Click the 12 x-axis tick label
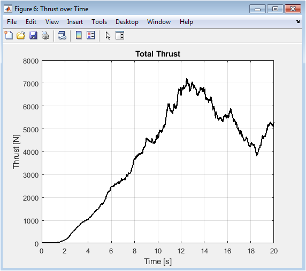This screenshot has width=306, height=271. (x=181, y=251)
